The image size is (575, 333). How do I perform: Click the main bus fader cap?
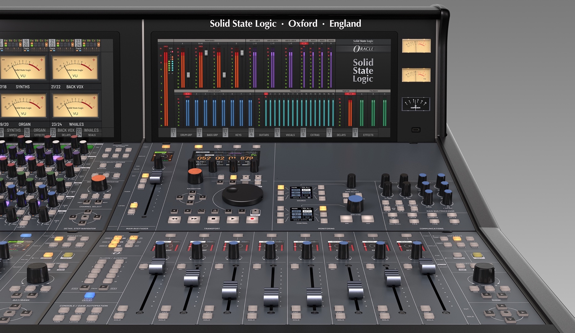point(156,178)
